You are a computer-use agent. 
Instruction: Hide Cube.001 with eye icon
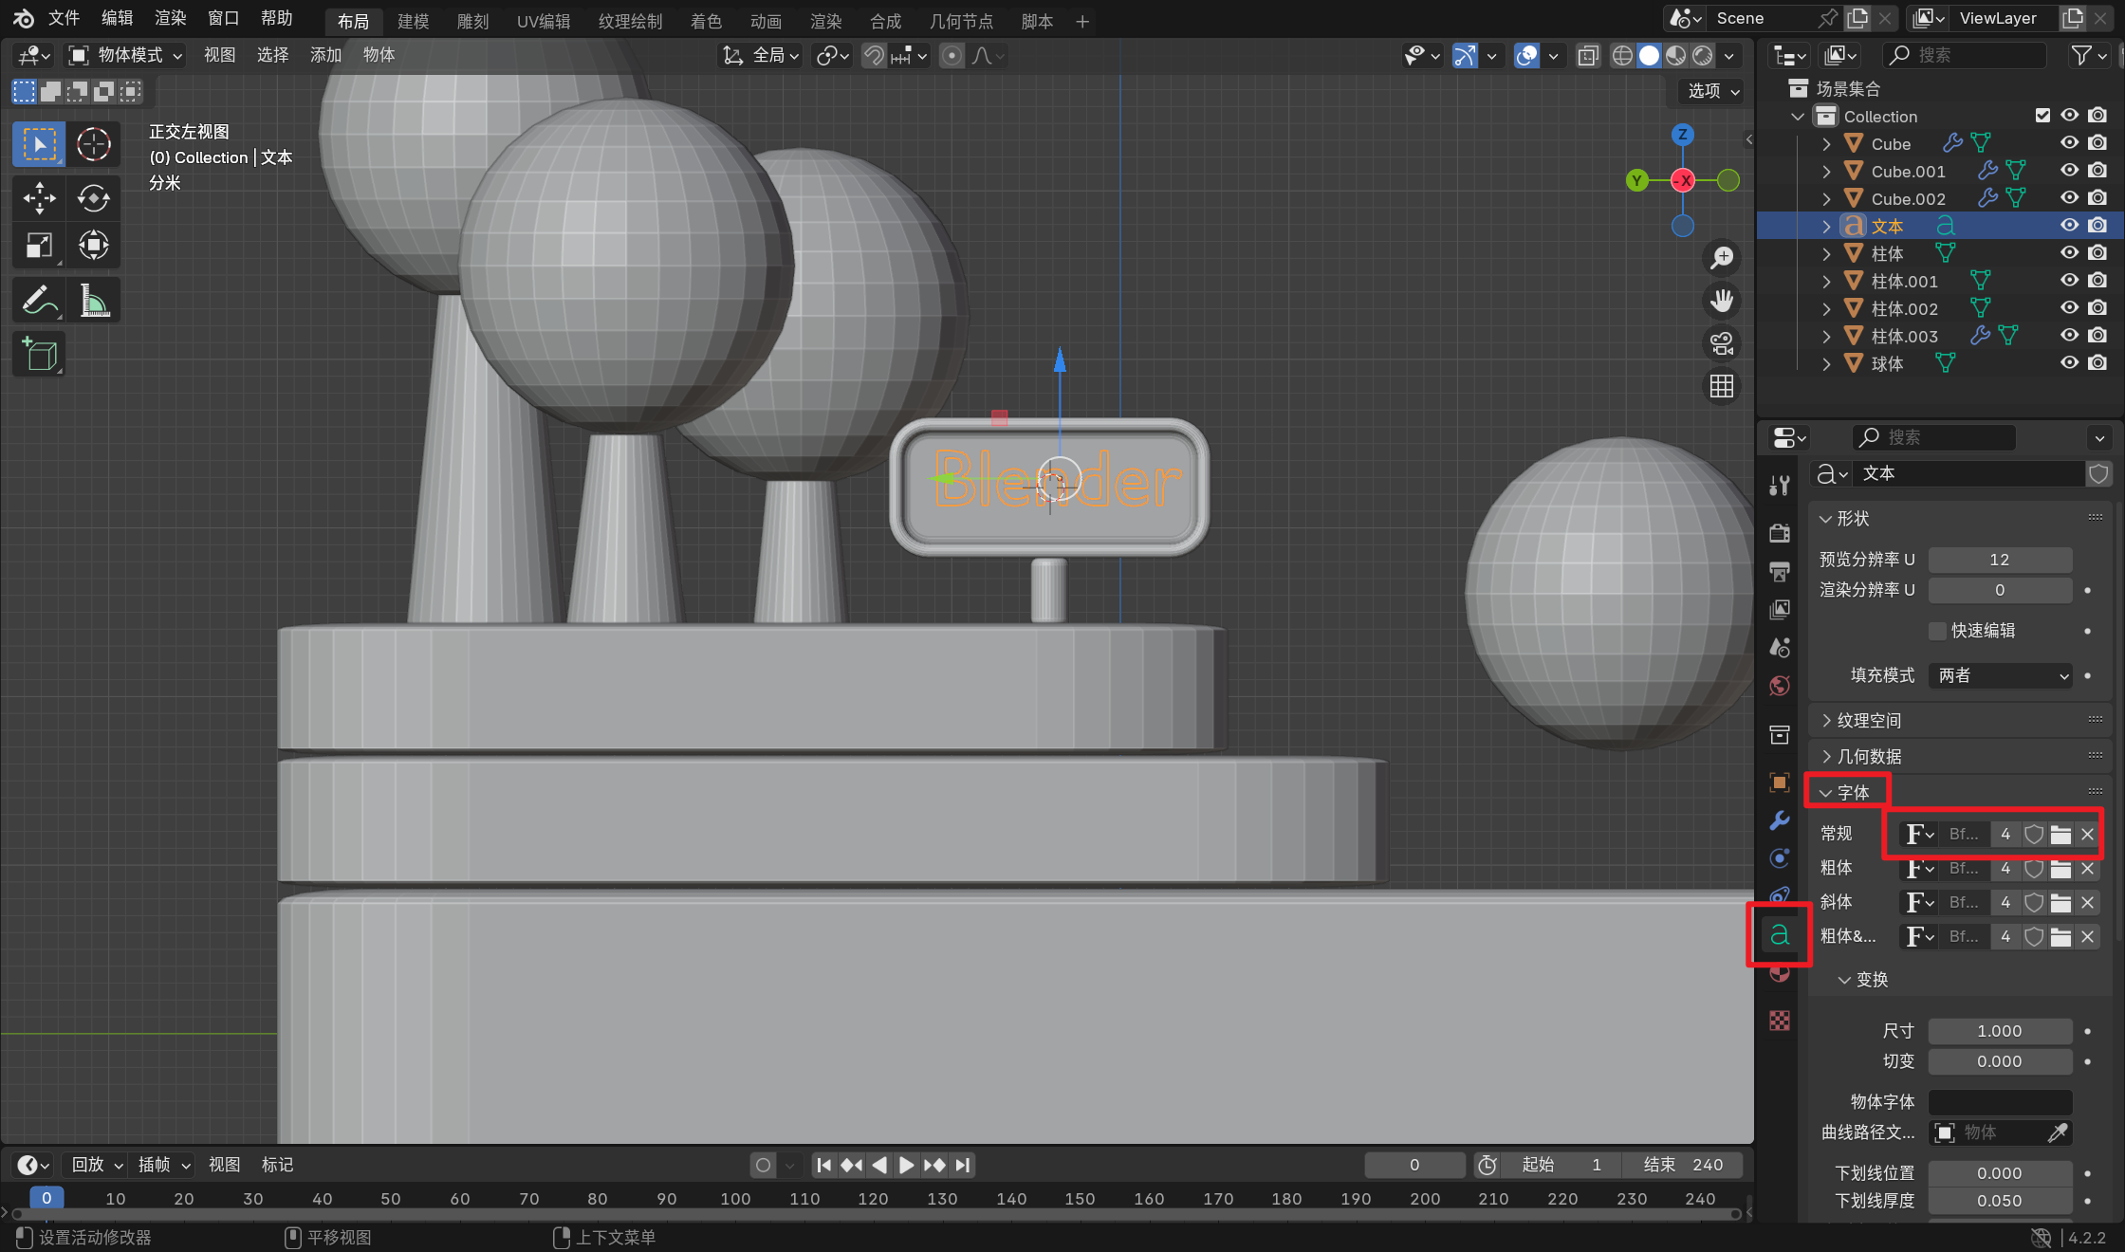click(x=2069, y=171)
